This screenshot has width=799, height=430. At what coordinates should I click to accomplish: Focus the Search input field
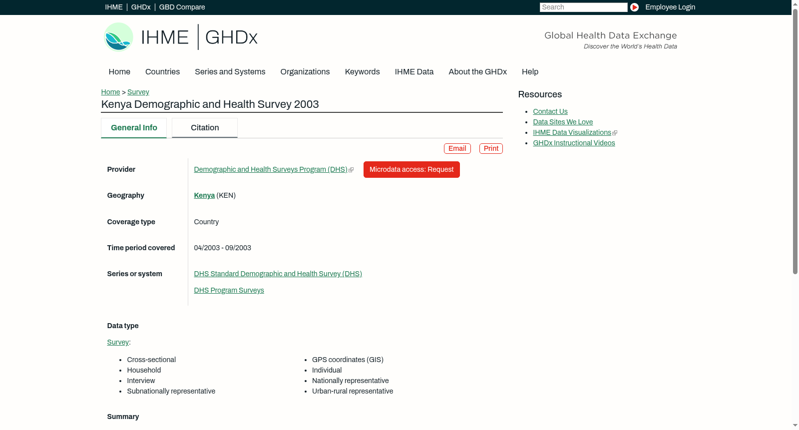pos(583,7)
